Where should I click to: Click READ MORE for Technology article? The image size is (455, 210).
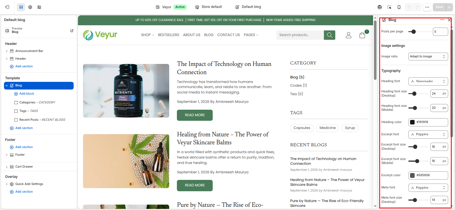coord(195,115)
